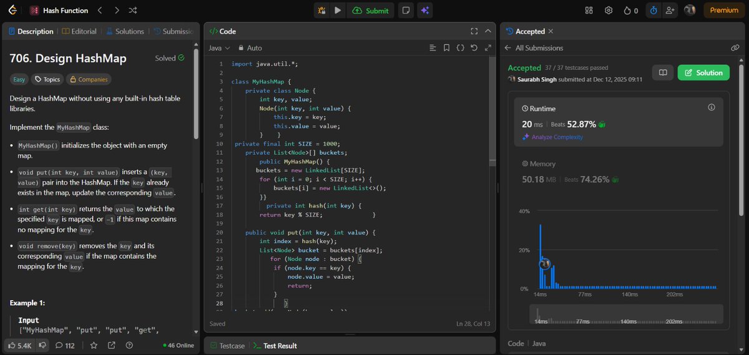Open the Java language dropdown

219,48
